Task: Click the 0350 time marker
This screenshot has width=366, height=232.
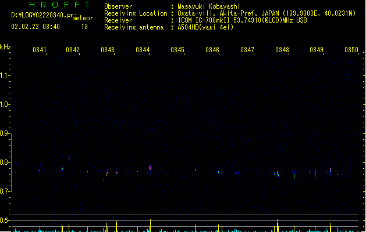Action: pyautogui.click(x=351, y=50)
